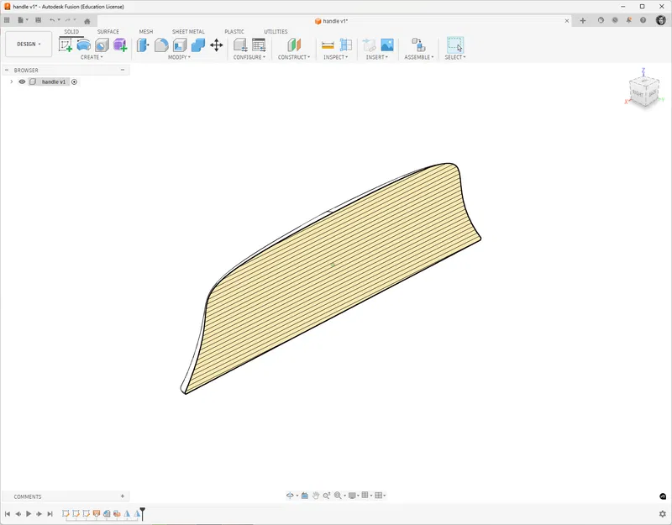Jump to the timeline beginning
This screenshot has height=525, width=672.
pyautogui.click(x=8, y=513)
